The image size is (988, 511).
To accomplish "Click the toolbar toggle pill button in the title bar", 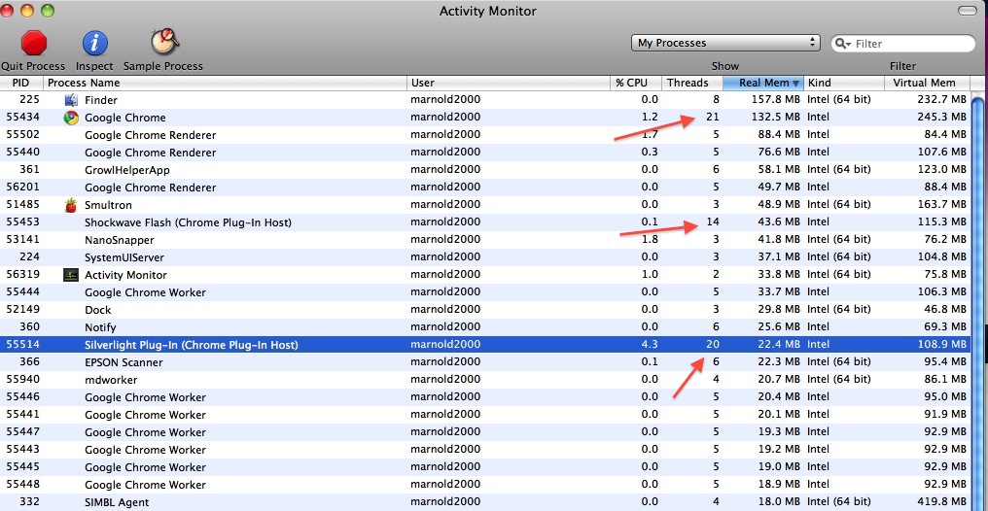I will [966, 11].
